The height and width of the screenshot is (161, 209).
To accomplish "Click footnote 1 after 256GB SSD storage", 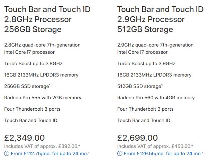I will click(50, 85).
